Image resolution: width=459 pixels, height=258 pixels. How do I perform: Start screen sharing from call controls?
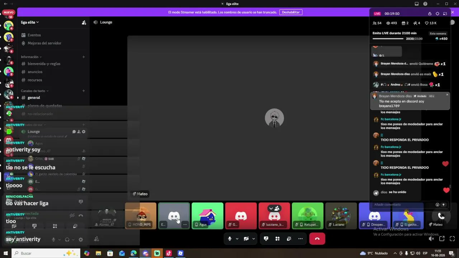pyautogui.click(x=266, y=239)
